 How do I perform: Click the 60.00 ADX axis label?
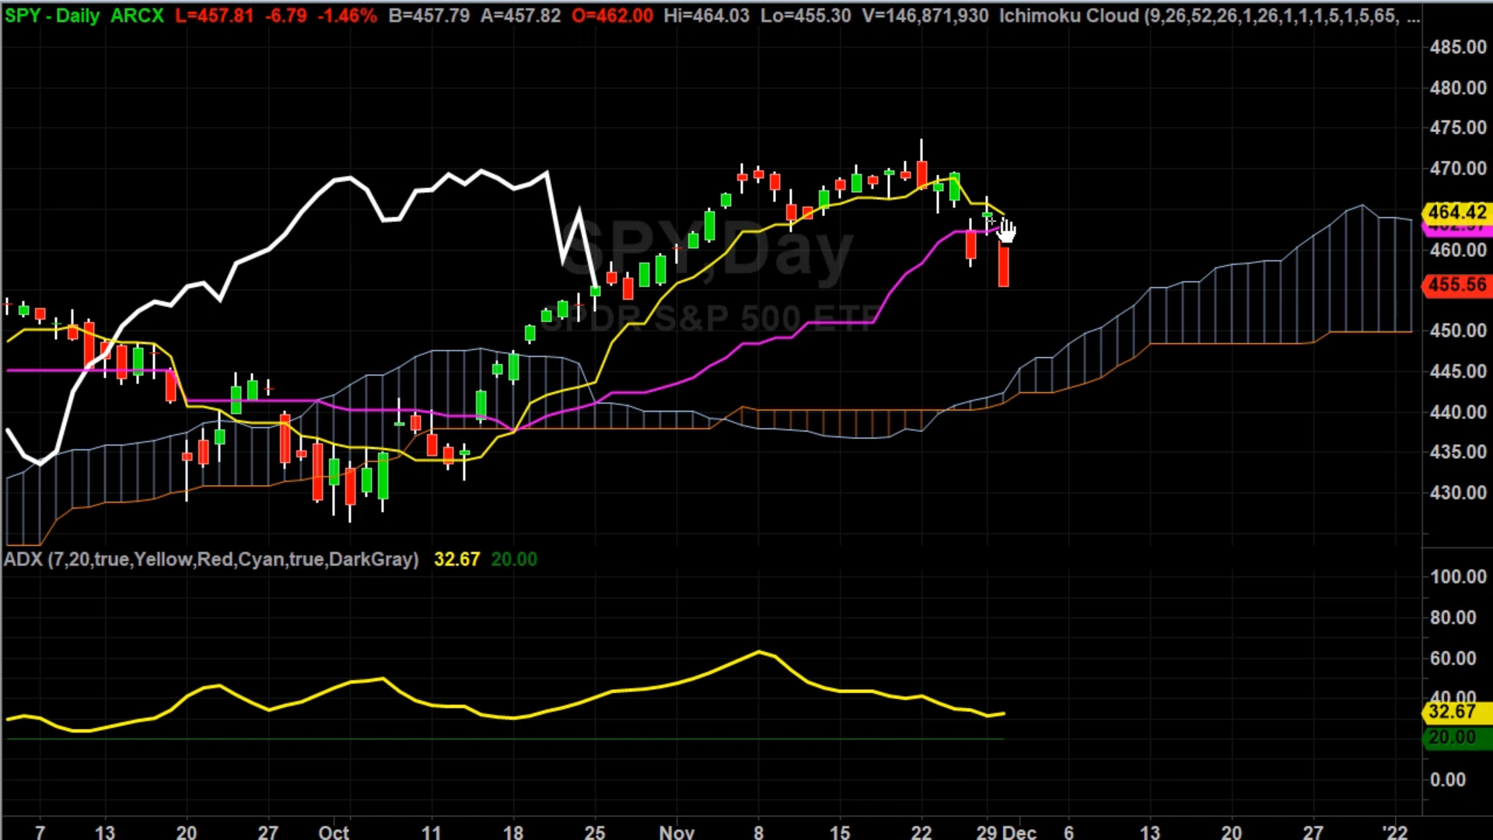[x=1453, y=658]
